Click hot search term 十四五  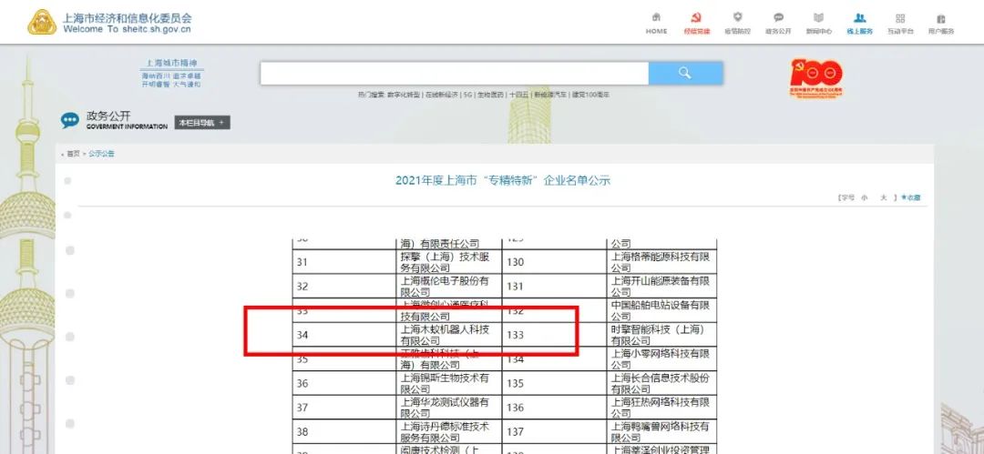(x=518, y=95)
